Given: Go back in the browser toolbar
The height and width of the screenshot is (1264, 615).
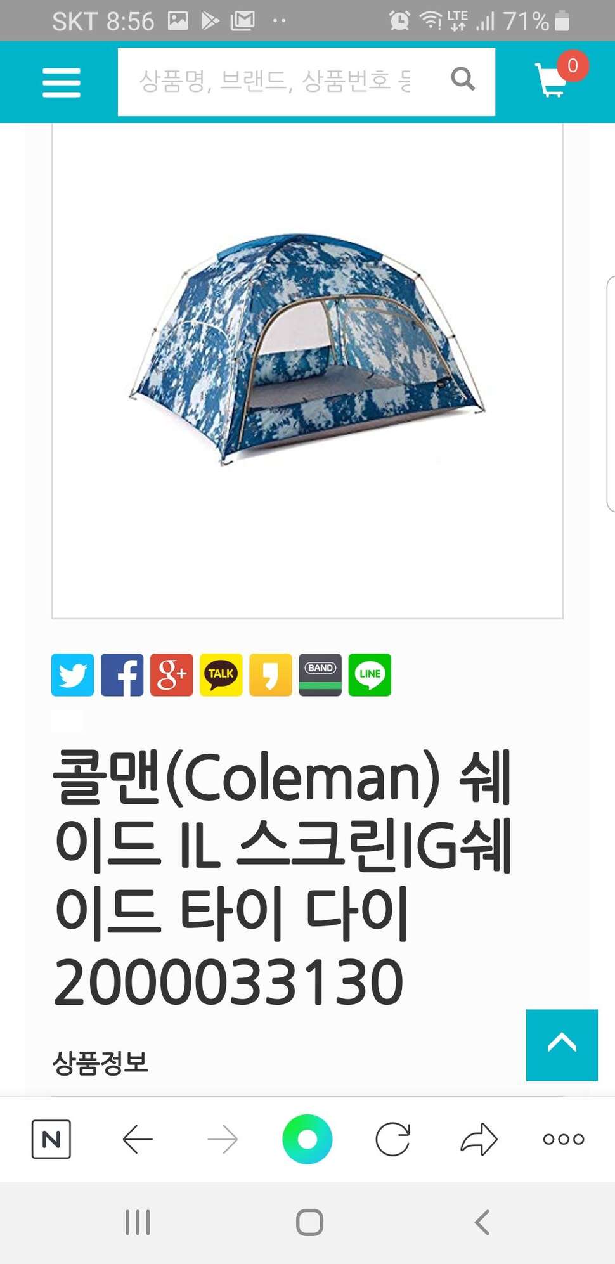Looking at the screenshot, I should (x=138, y=1139).
